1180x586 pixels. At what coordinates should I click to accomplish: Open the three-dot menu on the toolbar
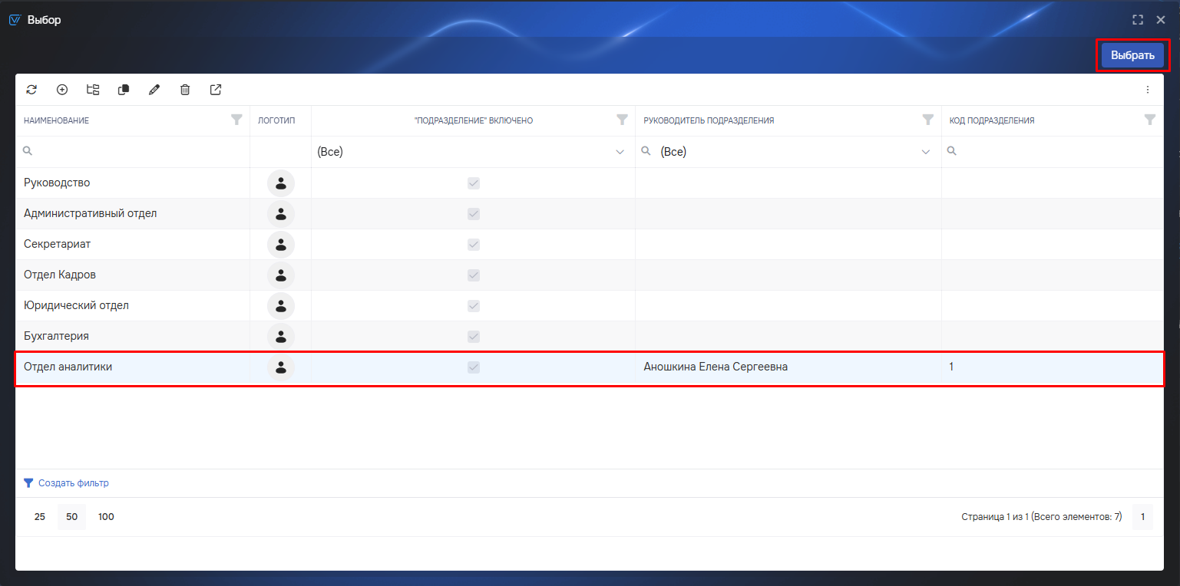[1148, 90]
